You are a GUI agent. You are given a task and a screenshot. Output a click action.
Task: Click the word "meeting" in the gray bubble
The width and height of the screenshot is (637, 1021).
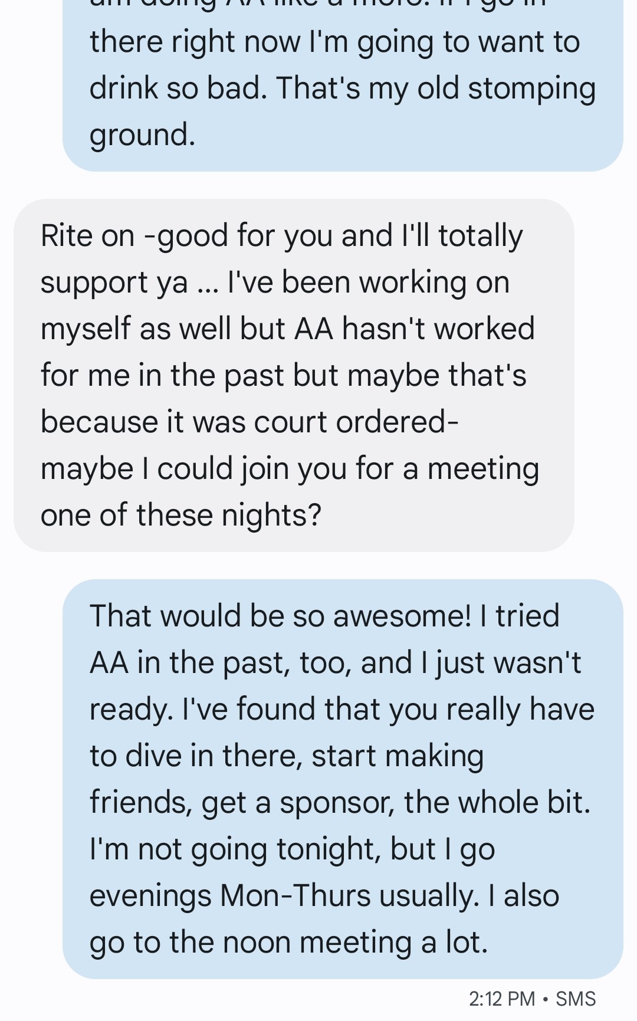pos(483,469)
